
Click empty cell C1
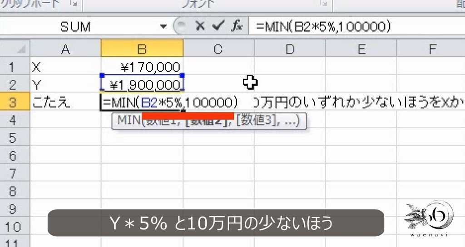pos(218,67)
